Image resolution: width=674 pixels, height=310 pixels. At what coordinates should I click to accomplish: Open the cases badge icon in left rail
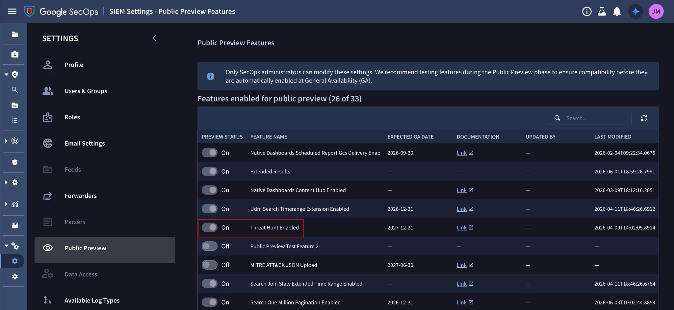point(15,54)
